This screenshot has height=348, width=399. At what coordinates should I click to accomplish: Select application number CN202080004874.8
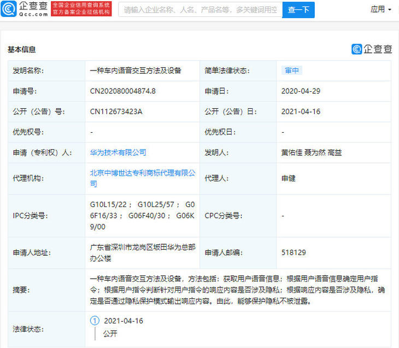122,91
